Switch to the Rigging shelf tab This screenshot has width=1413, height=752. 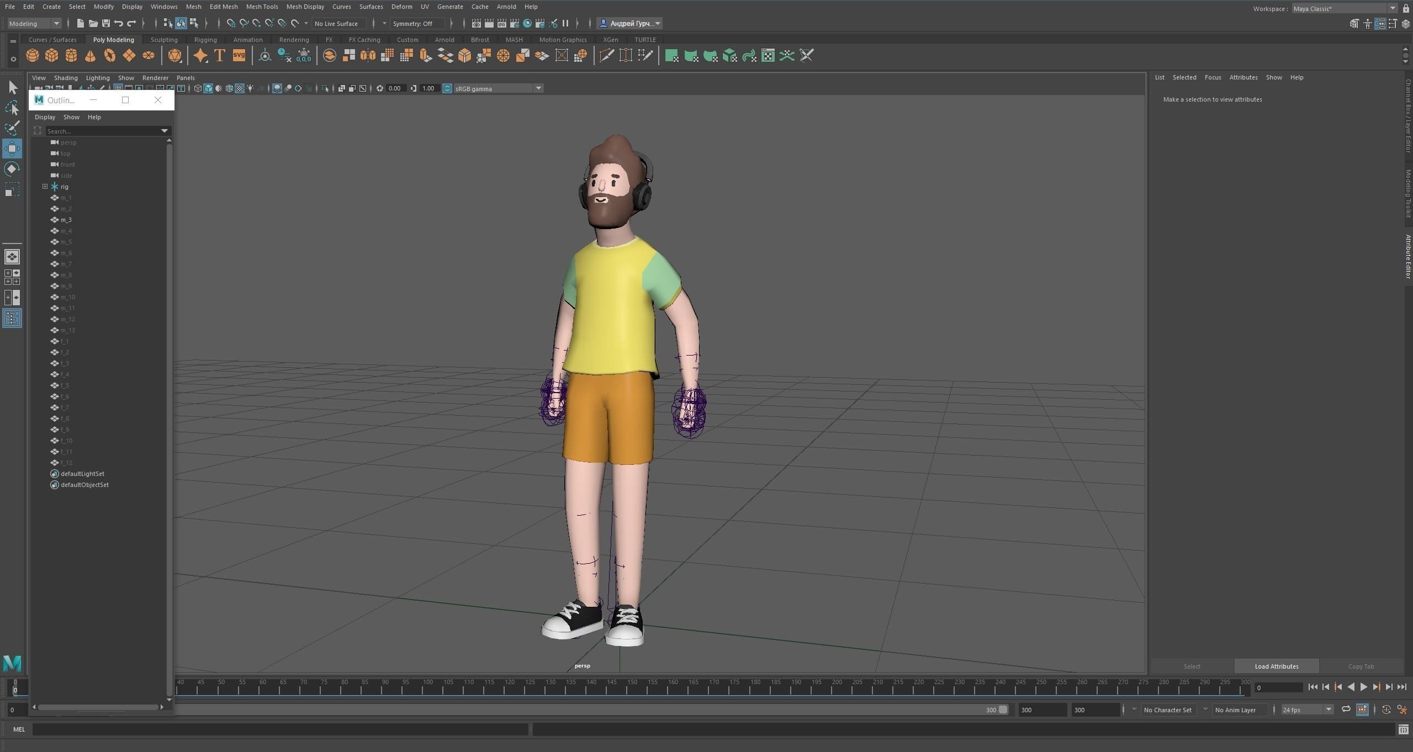(x=205, y=40)
